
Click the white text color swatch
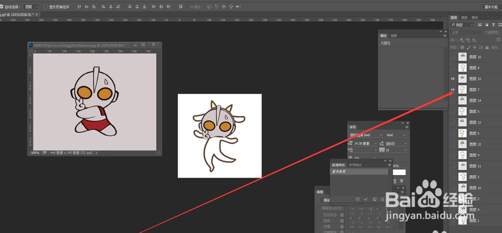[399, 172]
